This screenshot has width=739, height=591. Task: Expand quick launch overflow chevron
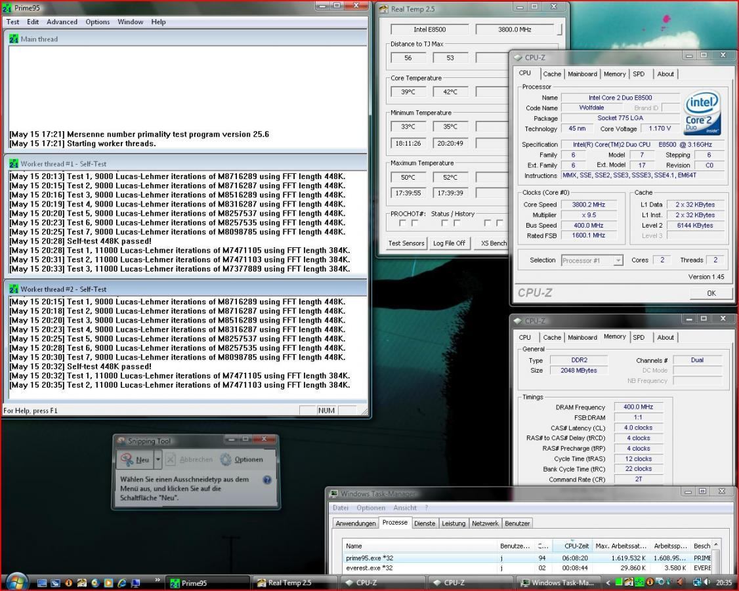coord(158,580)
